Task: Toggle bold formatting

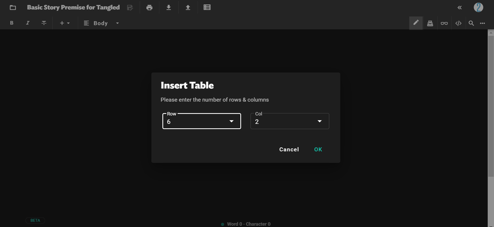Action: (x=12, y=23)
